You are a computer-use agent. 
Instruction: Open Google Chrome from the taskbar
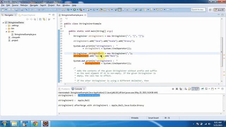[x=35, y=124]
